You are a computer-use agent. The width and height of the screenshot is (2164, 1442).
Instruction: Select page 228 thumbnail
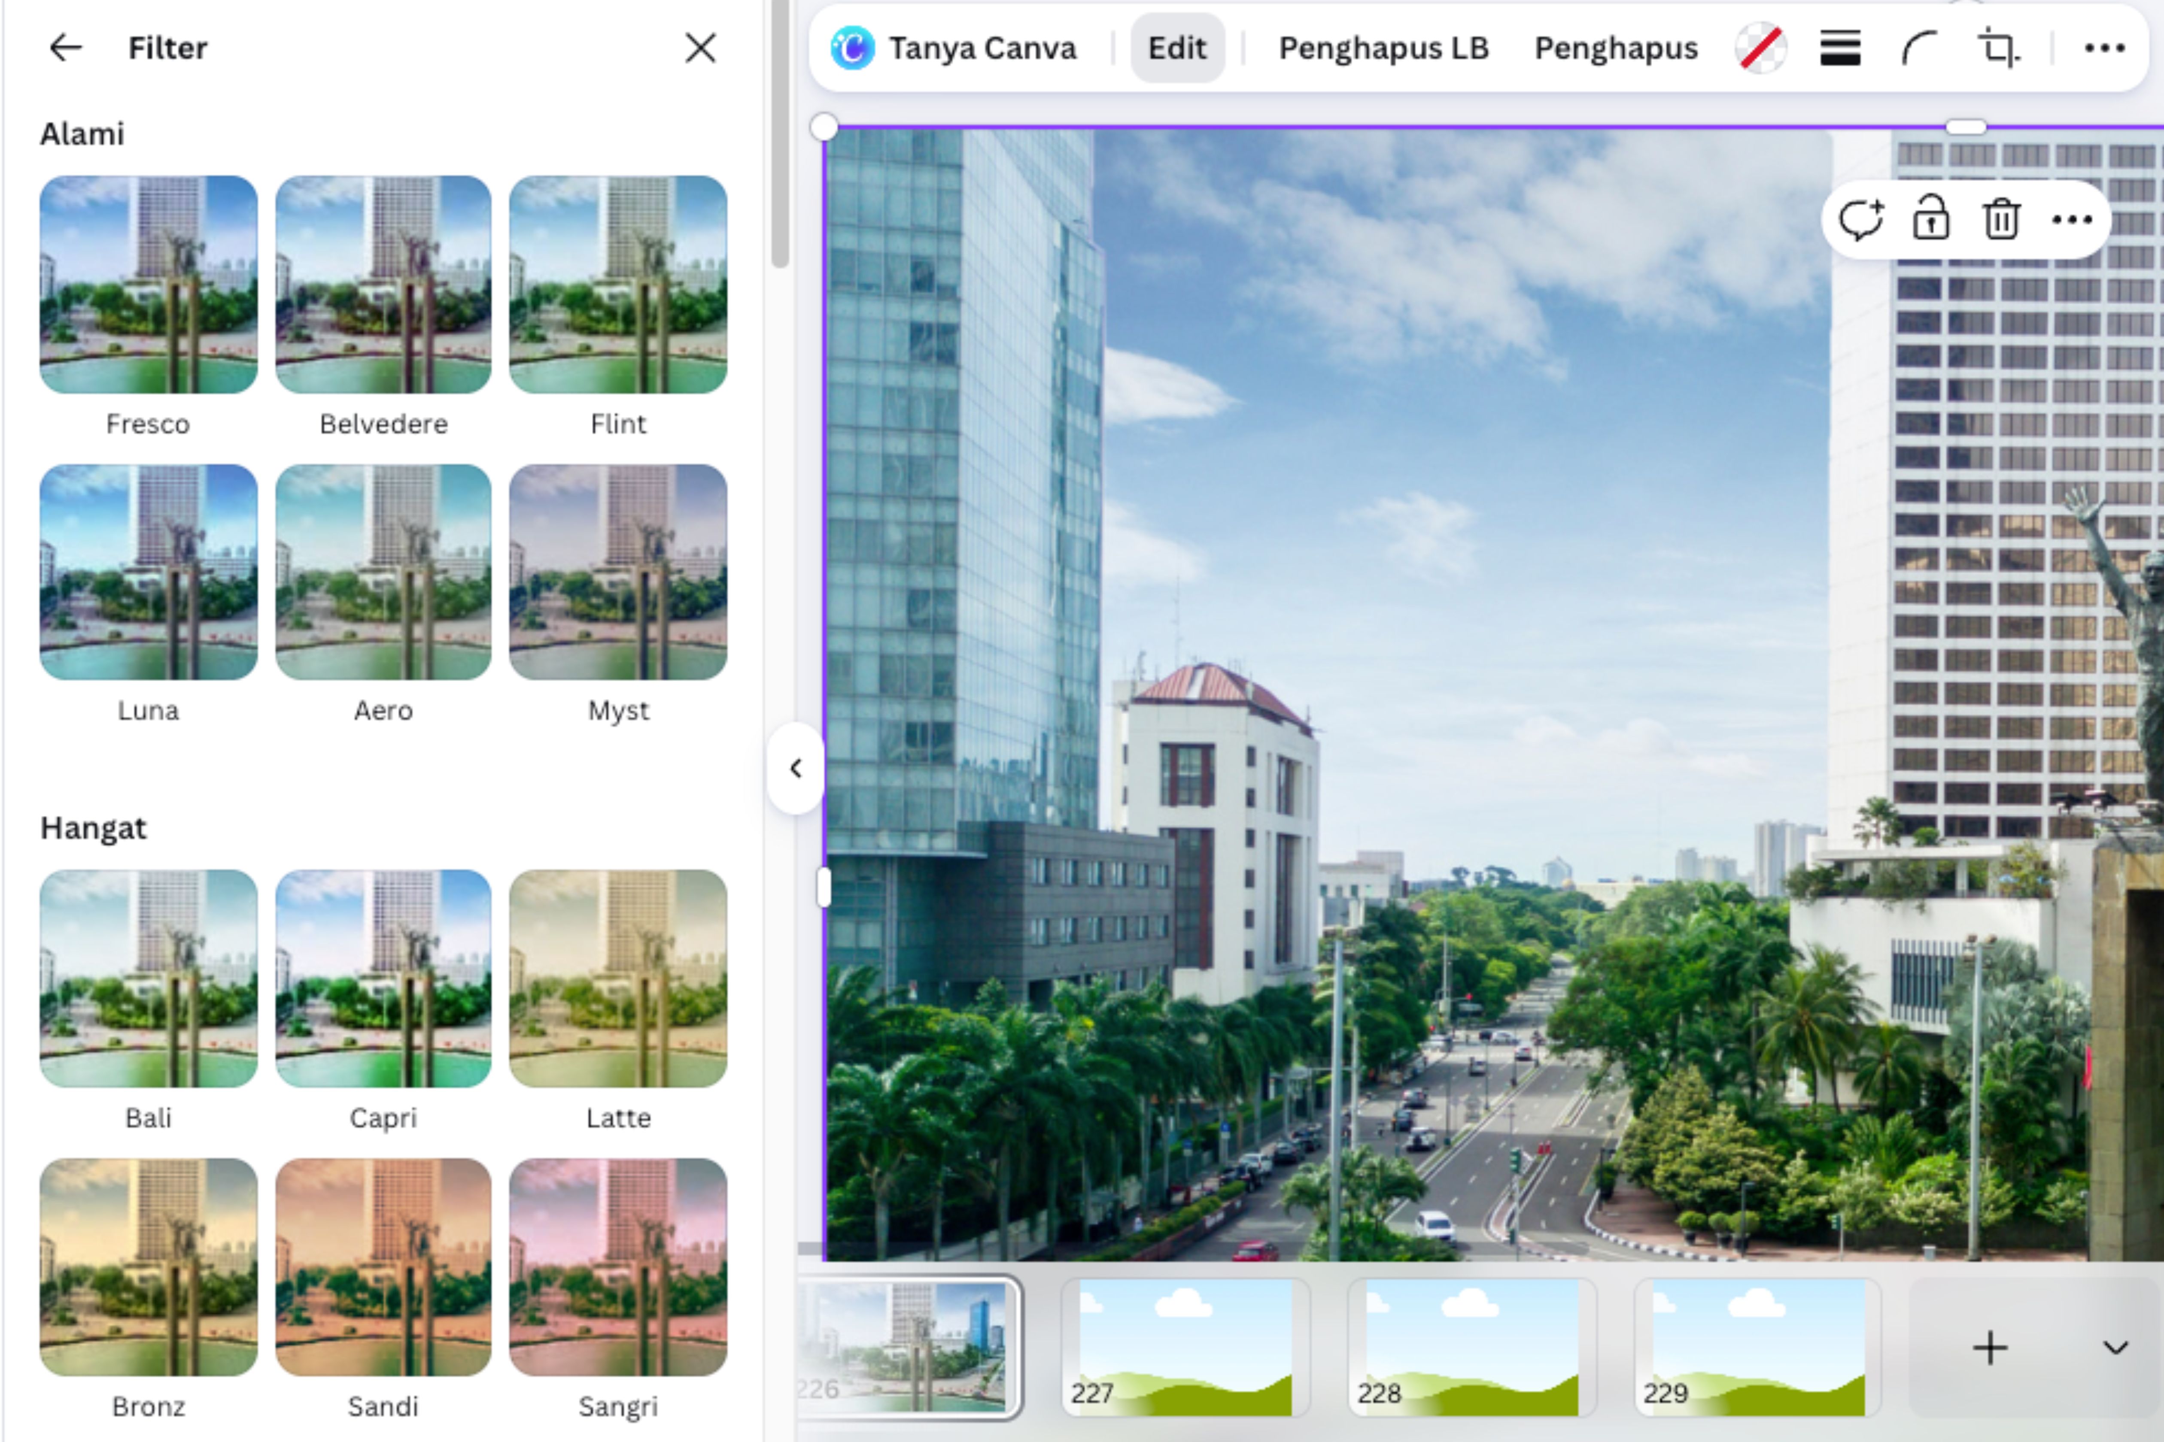[x=1472, y=1348]
